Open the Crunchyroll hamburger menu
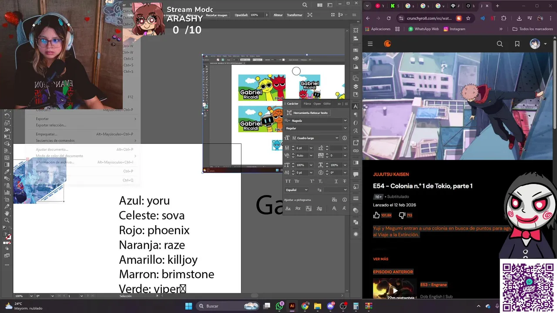Viewport: 557px width, 313px height. (x=370, y=43)
